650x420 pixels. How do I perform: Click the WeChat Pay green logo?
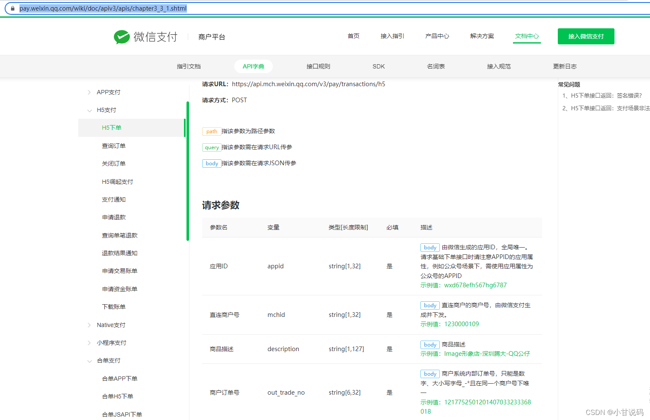(x=122, y=37)
